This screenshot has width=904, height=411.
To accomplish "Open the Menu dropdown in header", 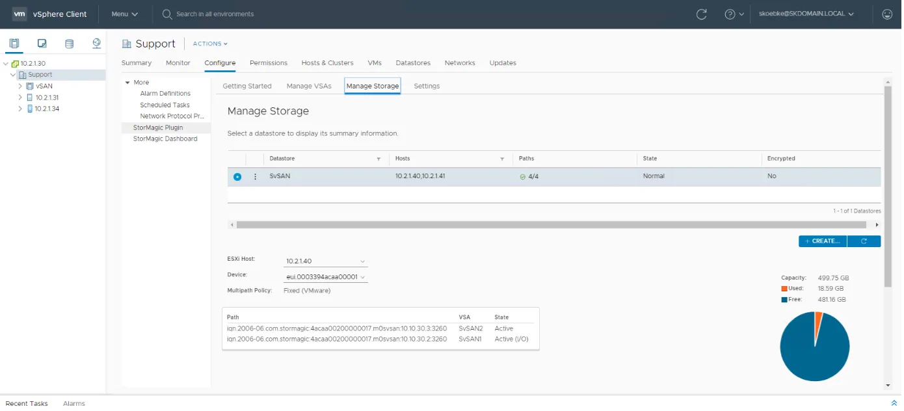I will (x=125, y=14).
